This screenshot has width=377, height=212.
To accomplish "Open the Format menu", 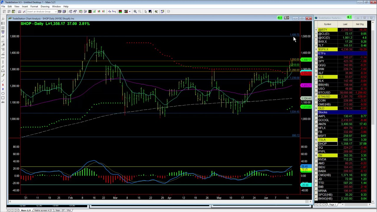I will pyautogui.click(x=34, y=6).
